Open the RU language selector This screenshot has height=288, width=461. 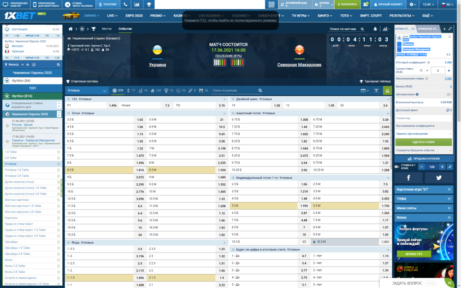pyautogui.click(x=447, y=5)
